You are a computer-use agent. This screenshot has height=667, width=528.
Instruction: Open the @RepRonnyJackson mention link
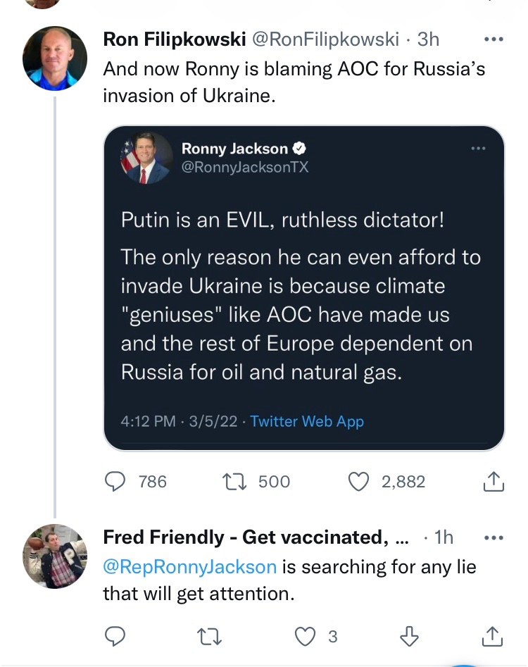[x=190, y=566]
